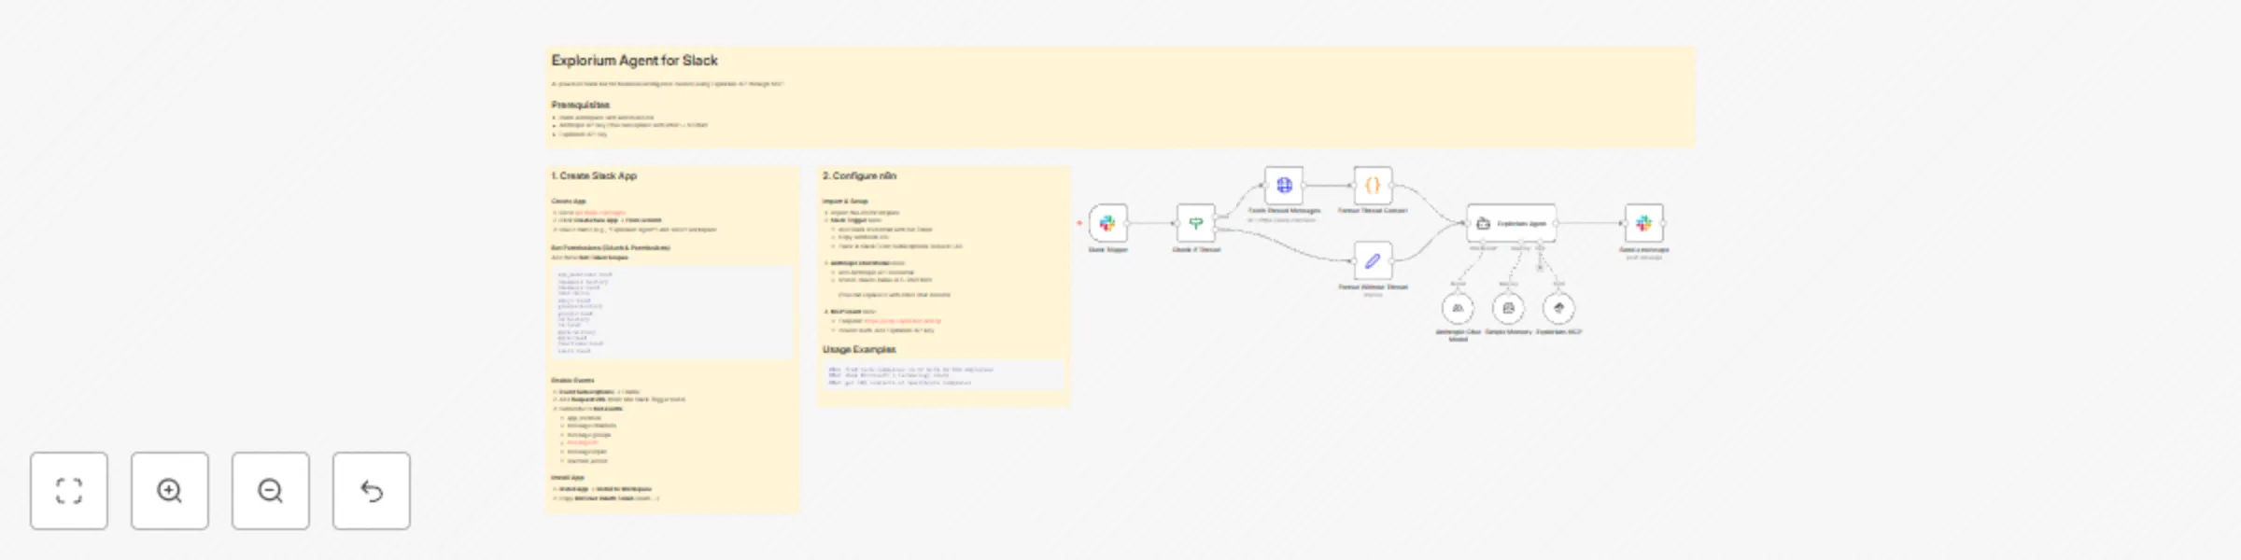Click the reset zoom arrow button

(372, 491)
